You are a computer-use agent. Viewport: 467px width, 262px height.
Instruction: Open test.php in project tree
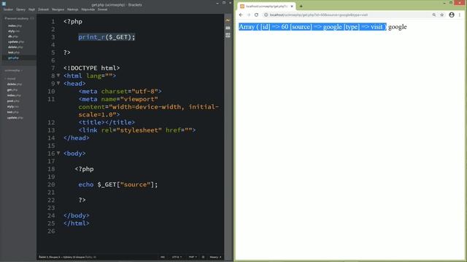click(x=13, y=112)
